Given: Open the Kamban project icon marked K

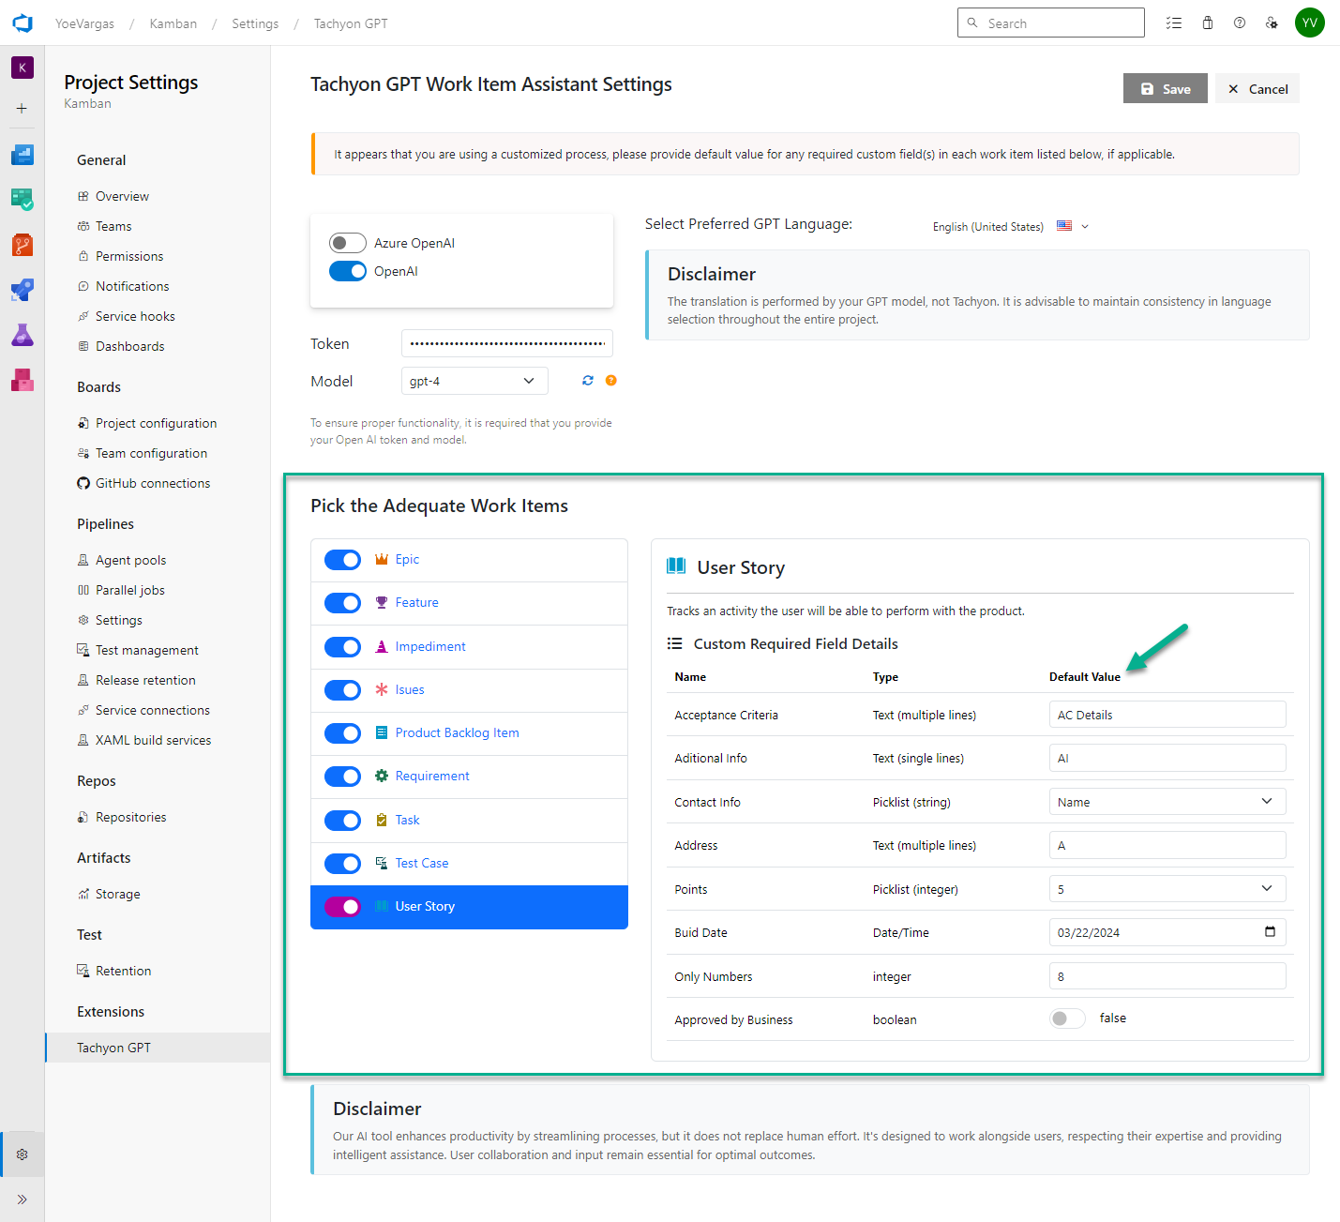Looking at the screenshot, I should (x=23, y=68).
